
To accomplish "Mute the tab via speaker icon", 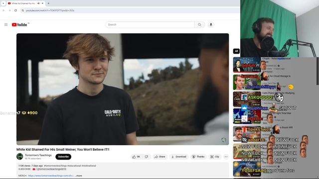I will point(38,3).
